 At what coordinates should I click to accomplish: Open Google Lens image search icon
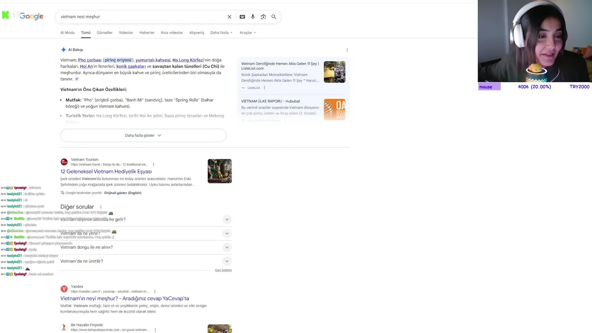[263, 17]
